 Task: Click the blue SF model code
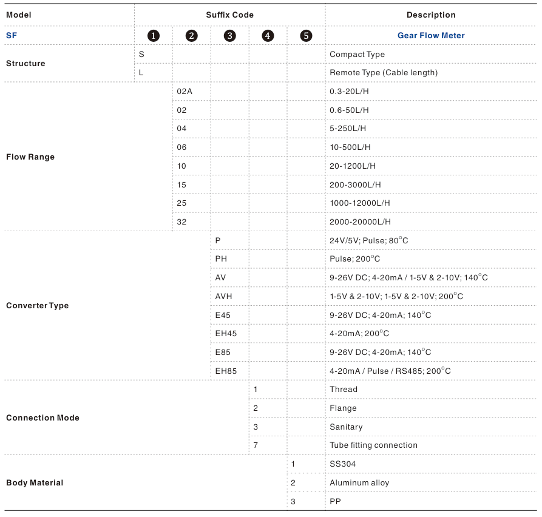(12, 36)
